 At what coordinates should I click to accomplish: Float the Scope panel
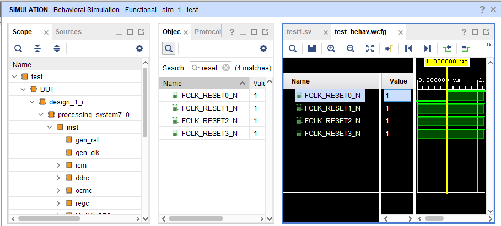pyautogui.click(x=141, y=32)
